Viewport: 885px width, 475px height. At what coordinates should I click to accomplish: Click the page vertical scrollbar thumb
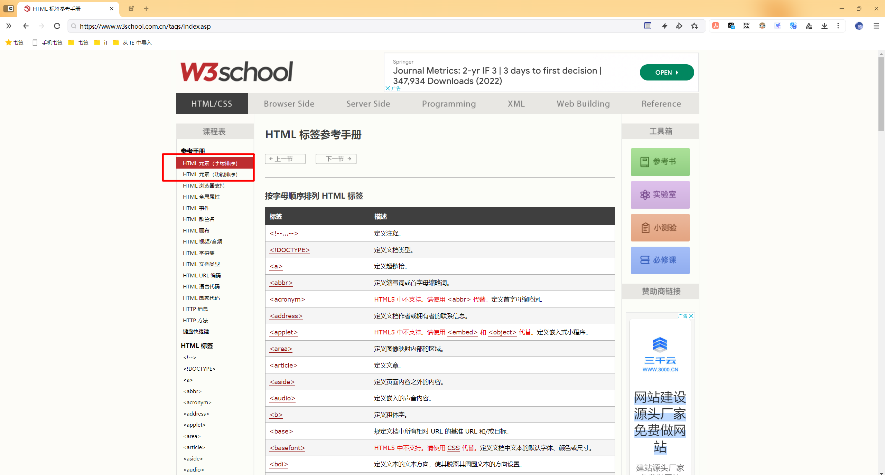pos(881,94)
